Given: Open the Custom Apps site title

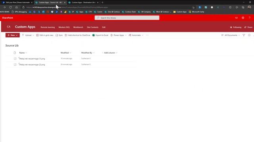Looking at the screenshot, I should point(25,27).
